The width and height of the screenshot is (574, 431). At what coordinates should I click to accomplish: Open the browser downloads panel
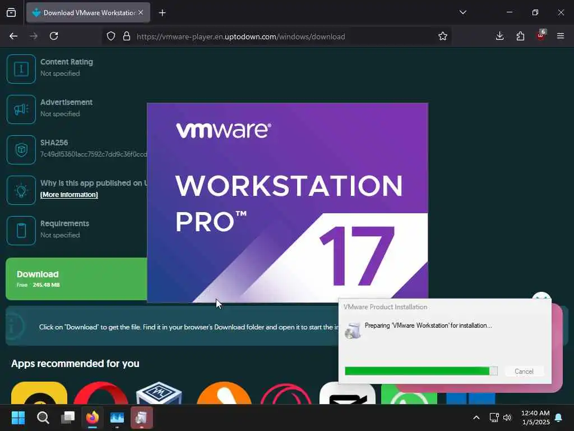[499, 36]
